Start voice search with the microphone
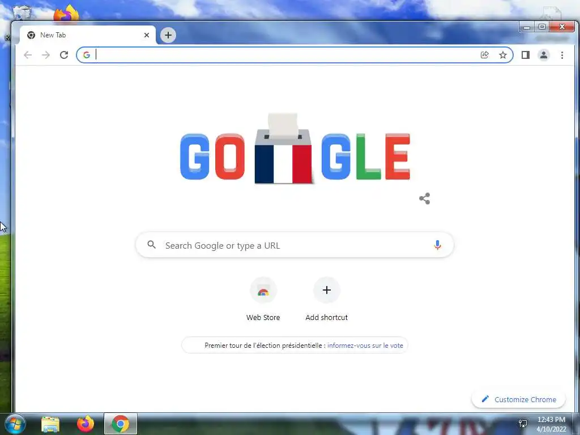580x435 pixels. click(x=437, y=245)
